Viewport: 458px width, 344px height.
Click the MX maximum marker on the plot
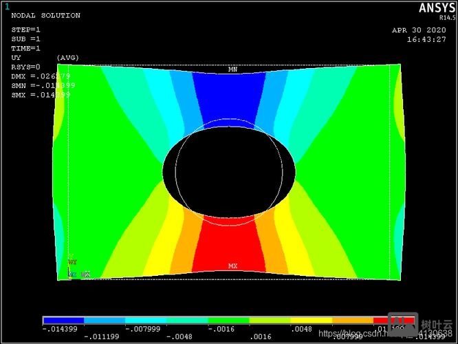pos(232,266)
